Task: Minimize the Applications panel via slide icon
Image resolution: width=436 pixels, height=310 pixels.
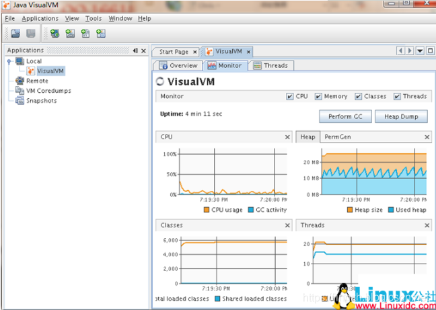Action: (x=135, y=50)
